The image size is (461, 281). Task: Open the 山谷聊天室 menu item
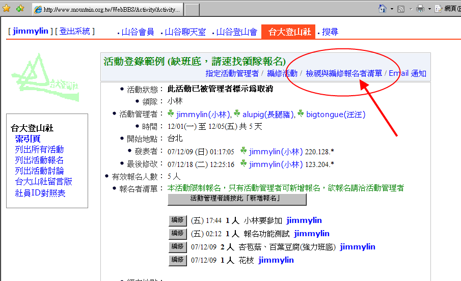(x=185, y=32)
